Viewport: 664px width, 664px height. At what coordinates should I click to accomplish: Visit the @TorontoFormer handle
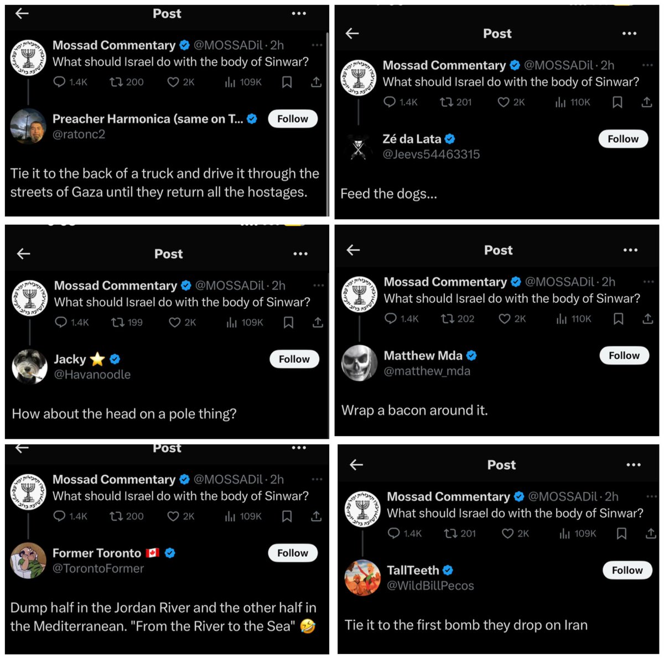pos(98,568)
